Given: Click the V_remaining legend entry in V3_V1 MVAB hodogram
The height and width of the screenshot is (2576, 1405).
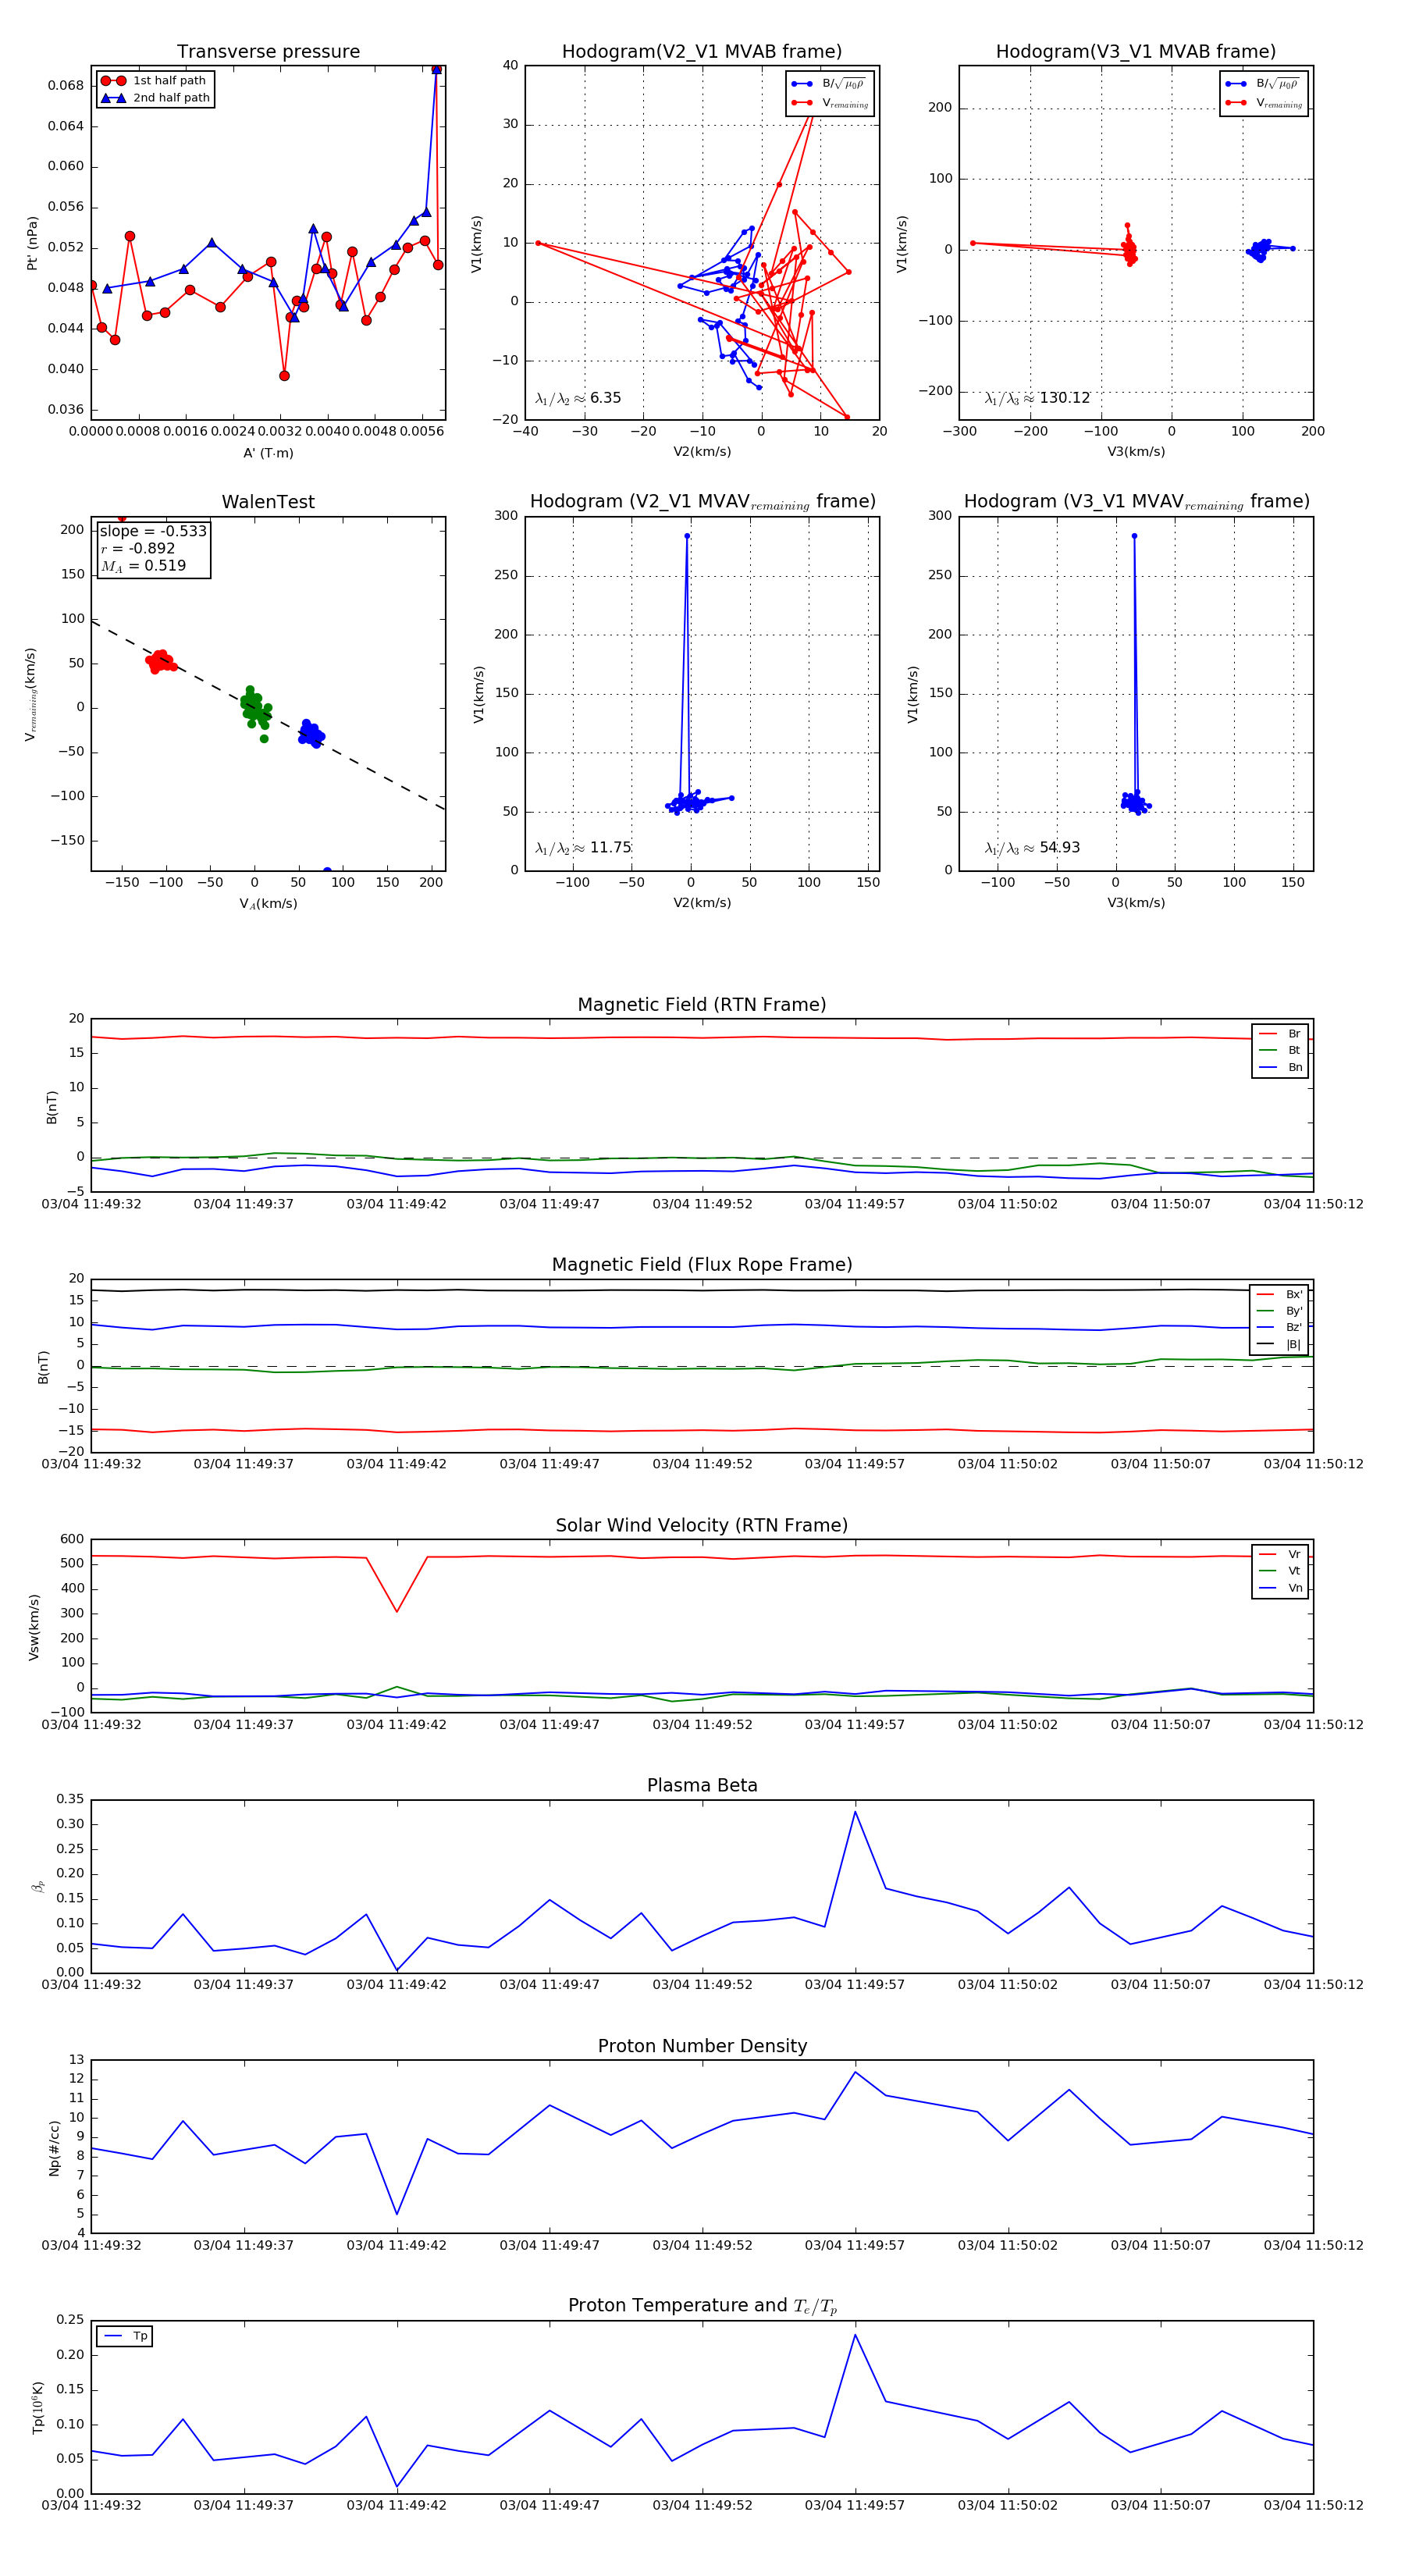Looking at the screenshot, I should pos(1264,103).
